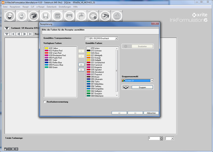Open the Datenbank menu

point(51,6)
